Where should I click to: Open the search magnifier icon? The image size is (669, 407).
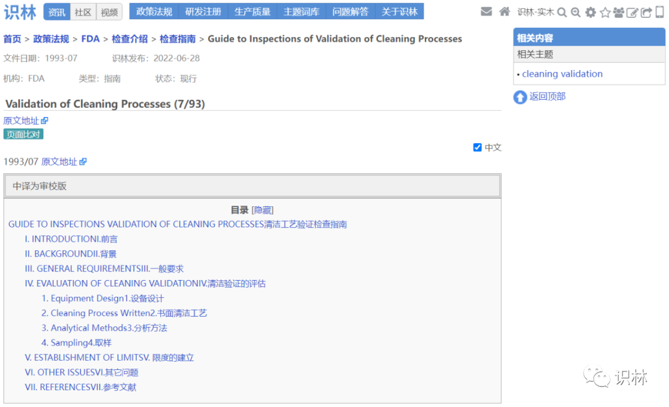click(562, 11)
